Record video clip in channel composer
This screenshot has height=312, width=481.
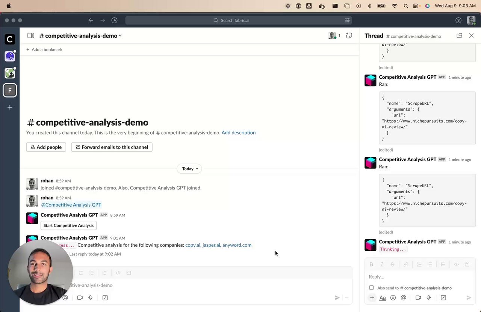(80, 298)
